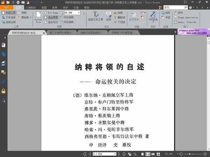Screen dimensions: 210x157
Task: Open the Form ribbon tab (表单)
Action: point(55,8)
